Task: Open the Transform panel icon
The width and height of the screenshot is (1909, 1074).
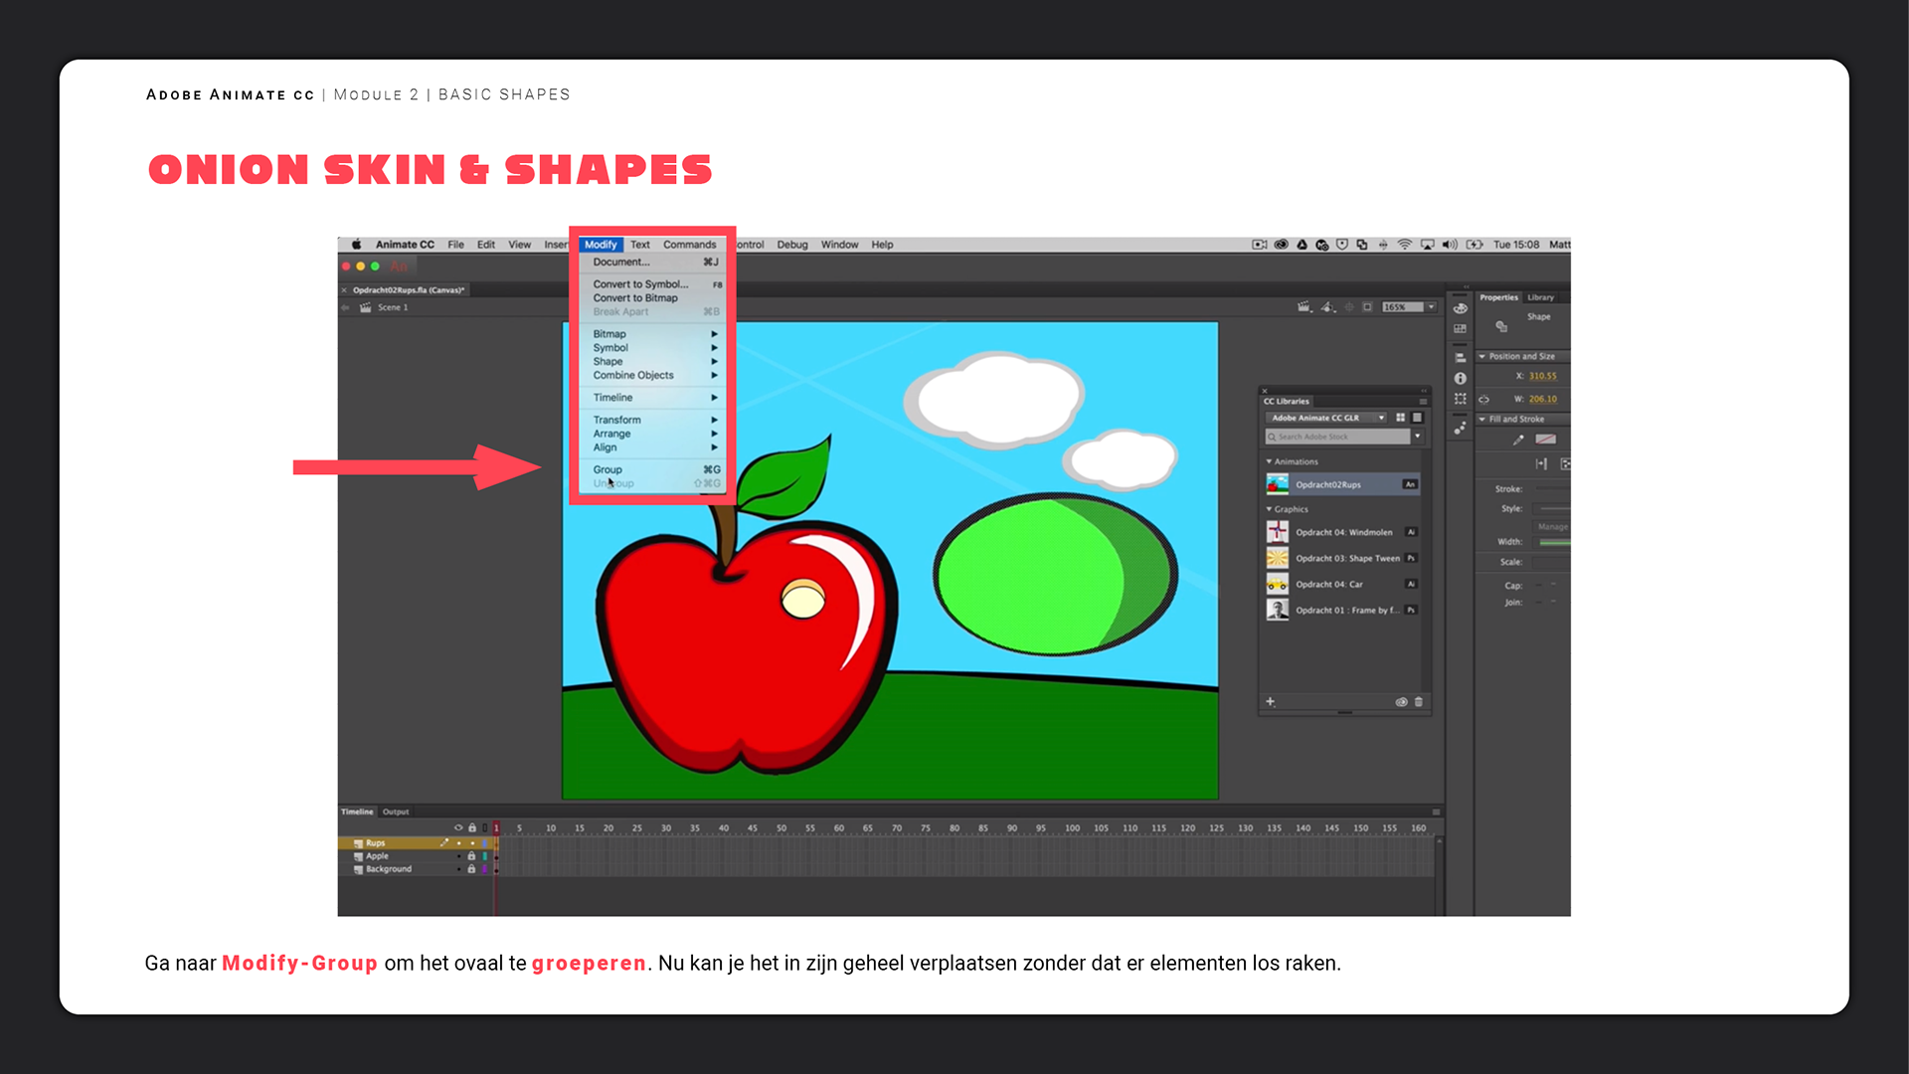Action: (x=1460, y=399)
